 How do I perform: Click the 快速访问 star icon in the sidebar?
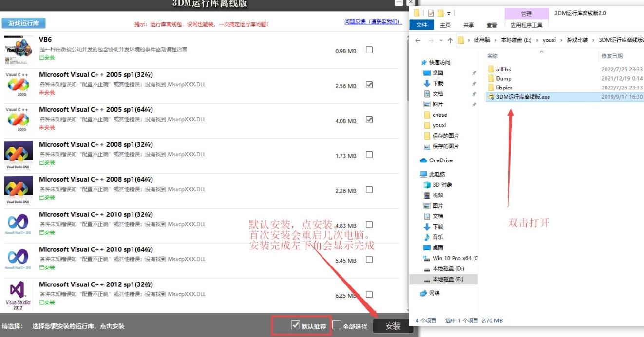point(423,62)
